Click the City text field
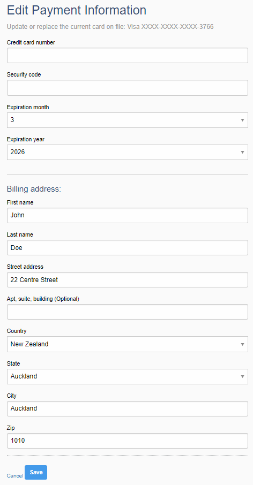Image resolution: width=253 pixels, height=485 pixels. tap(127, 408)
